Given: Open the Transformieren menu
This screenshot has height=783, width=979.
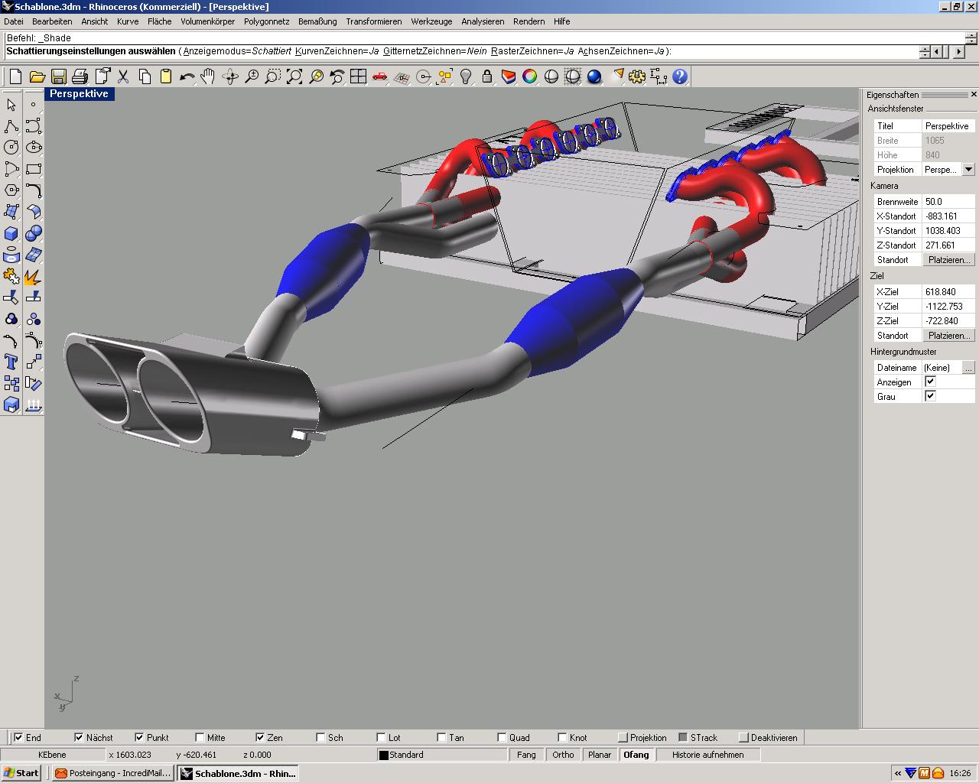Looking at the screenshot, I should click(373, 21).
